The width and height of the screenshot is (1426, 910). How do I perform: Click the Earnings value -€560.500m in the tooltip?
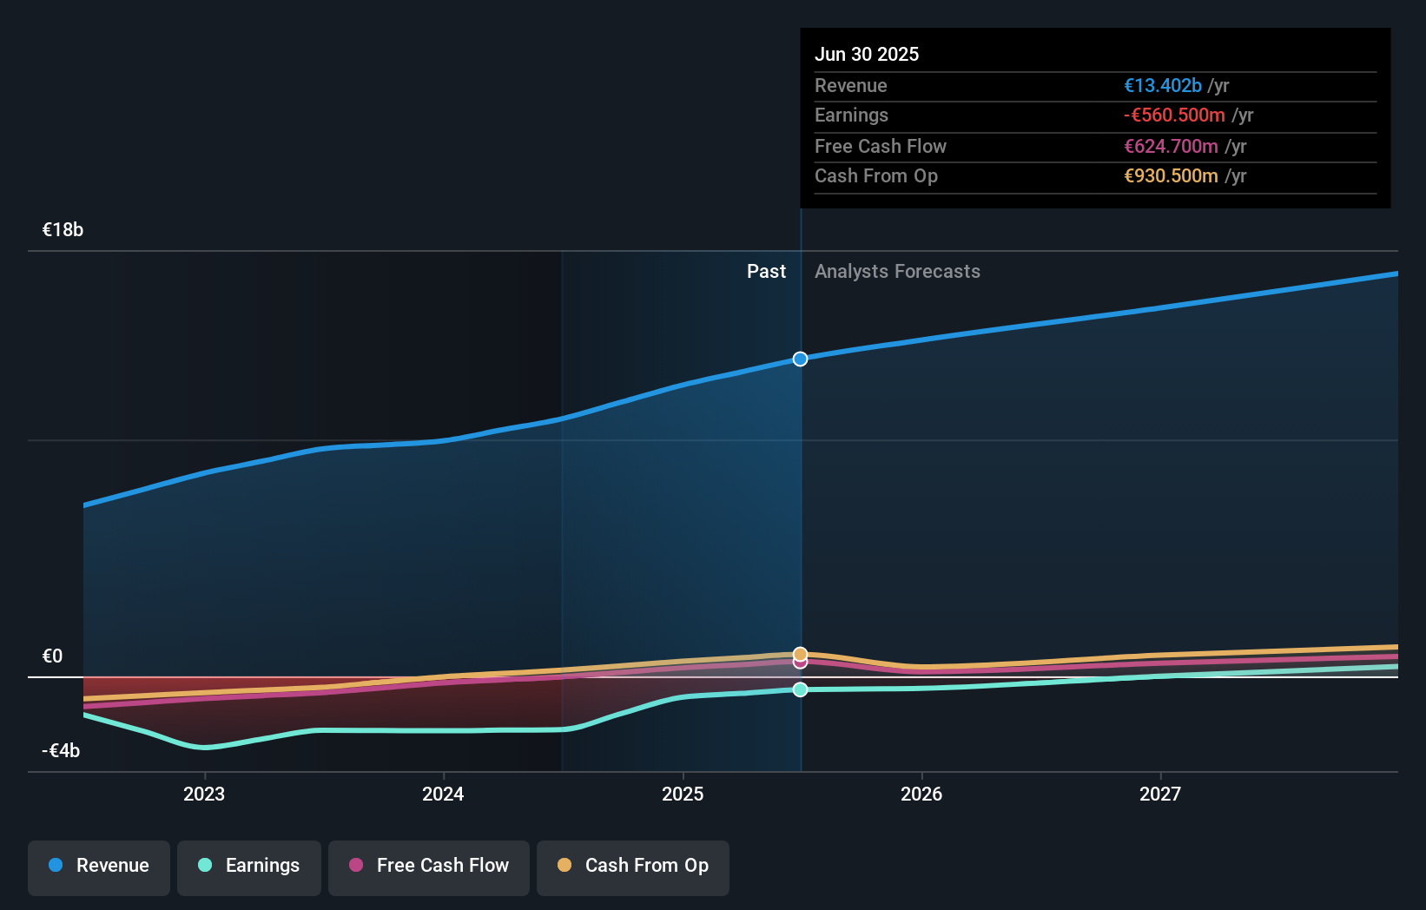[x=1174, y=115]
